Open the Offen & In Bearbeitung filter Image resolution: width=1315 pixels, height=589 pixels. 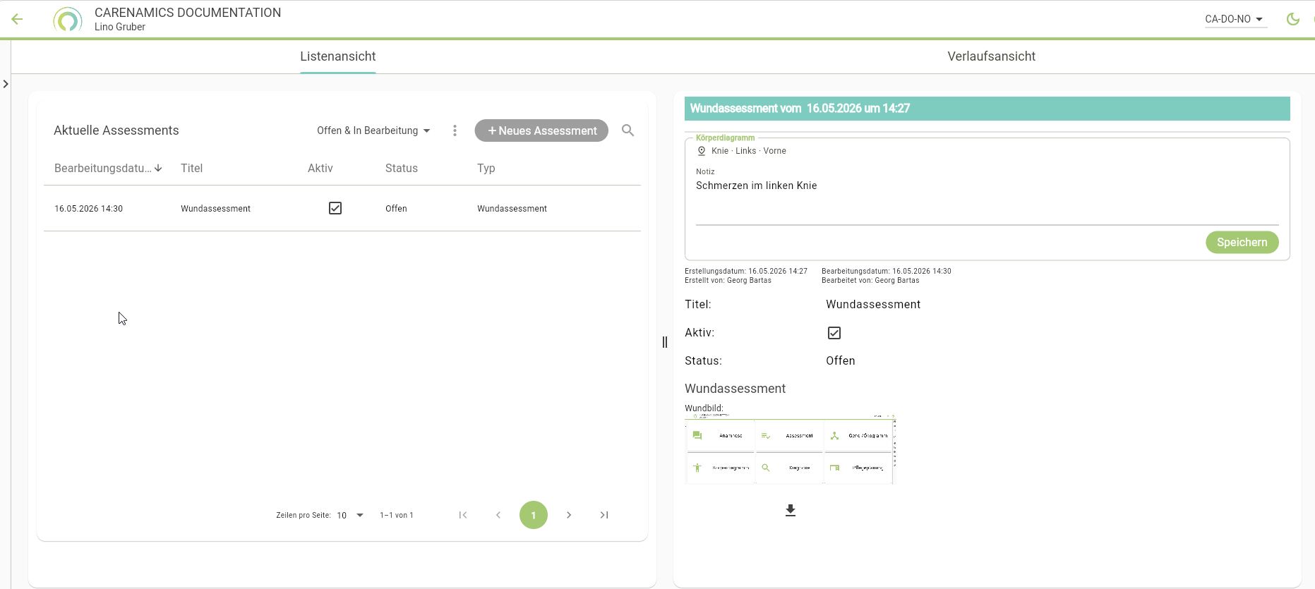coord(373,130)
